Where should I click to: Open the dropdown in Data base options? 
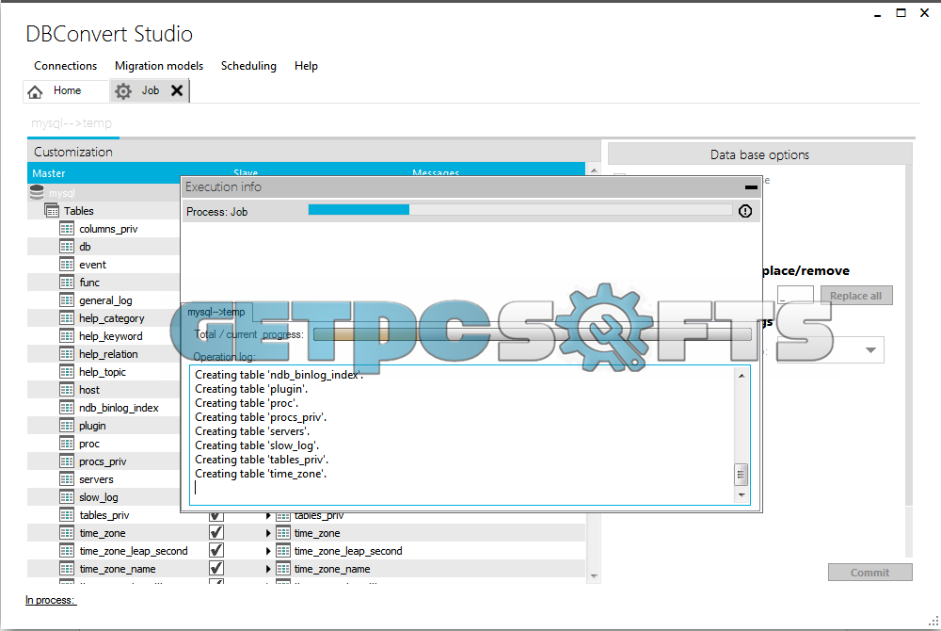click(870, 350)
